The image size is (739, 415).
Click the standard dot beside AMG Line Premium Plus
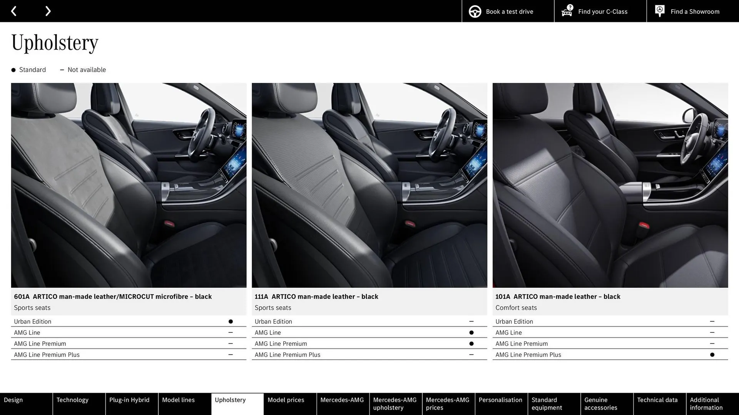pyautogui.click(x=712, y=355)
